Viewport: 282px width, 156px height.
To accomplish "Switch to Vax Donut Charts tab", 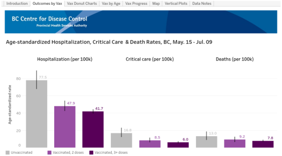I will click(82, 4).
